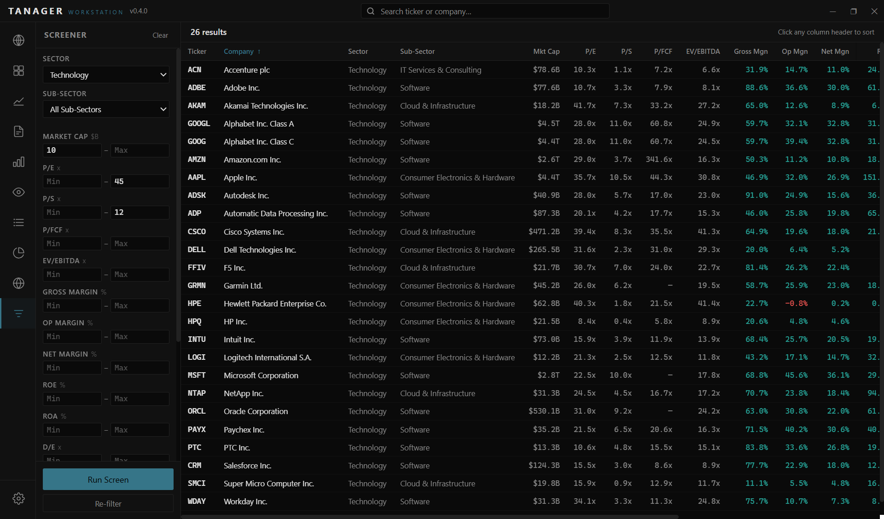Select the AAPL ticker
The image size is (884, 519).
pos(197,178)
